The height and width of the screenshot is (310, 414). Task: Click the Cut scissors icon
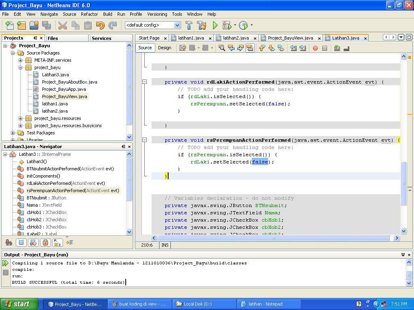click(x=63, y=25)
